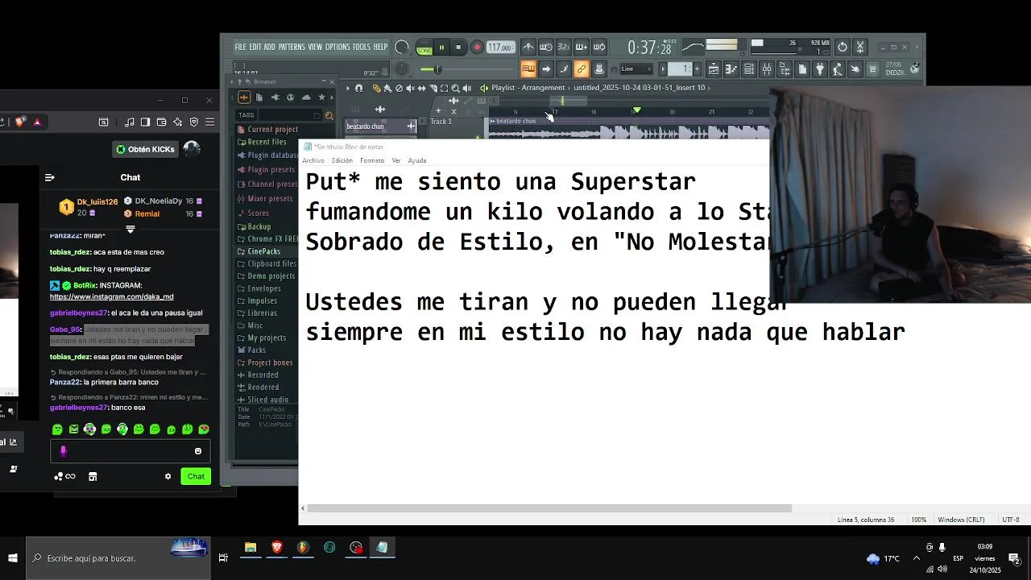Image resolution: width=1031 pixels, height=580 pixels.
Task: Open the Line snap dropdown
Action: point(636,69)
